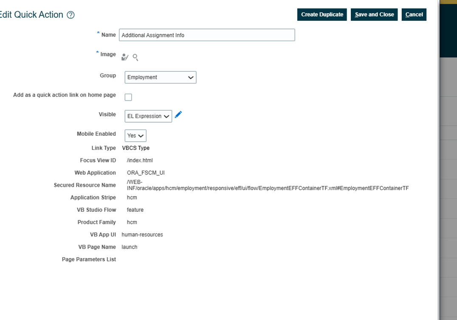Click the VB Studio Flow label

pos(96,210)
